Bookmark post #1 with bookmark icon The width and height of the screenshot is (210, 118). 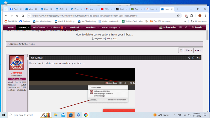(193, 58)
